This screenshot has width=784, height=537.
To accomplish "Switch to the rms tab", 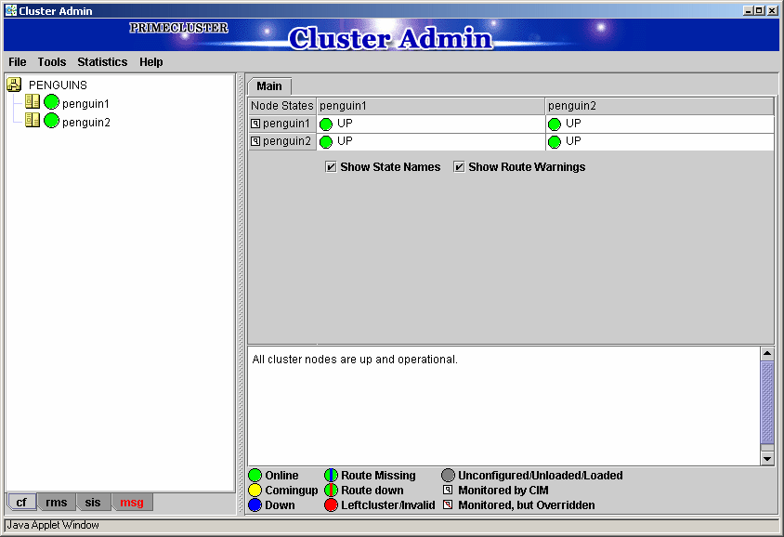I will point(57,502).
